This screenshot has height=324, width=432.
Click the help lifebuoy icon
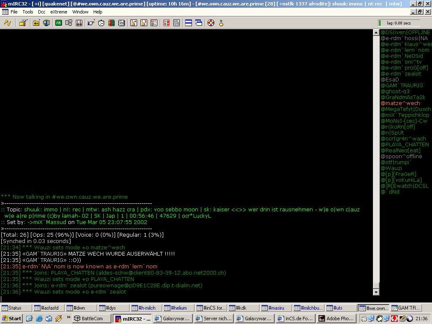(211, 23)
